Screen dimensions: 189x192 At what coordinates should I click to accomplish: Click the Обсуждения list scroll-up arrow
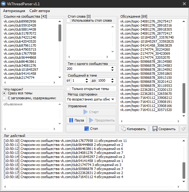click(184, 21)
